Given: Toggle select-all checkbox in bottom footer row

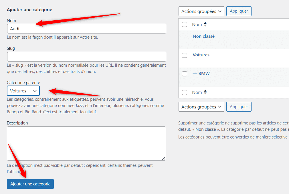Looking at the screenshot, I should pyautogui.click(x=185, y=92).
